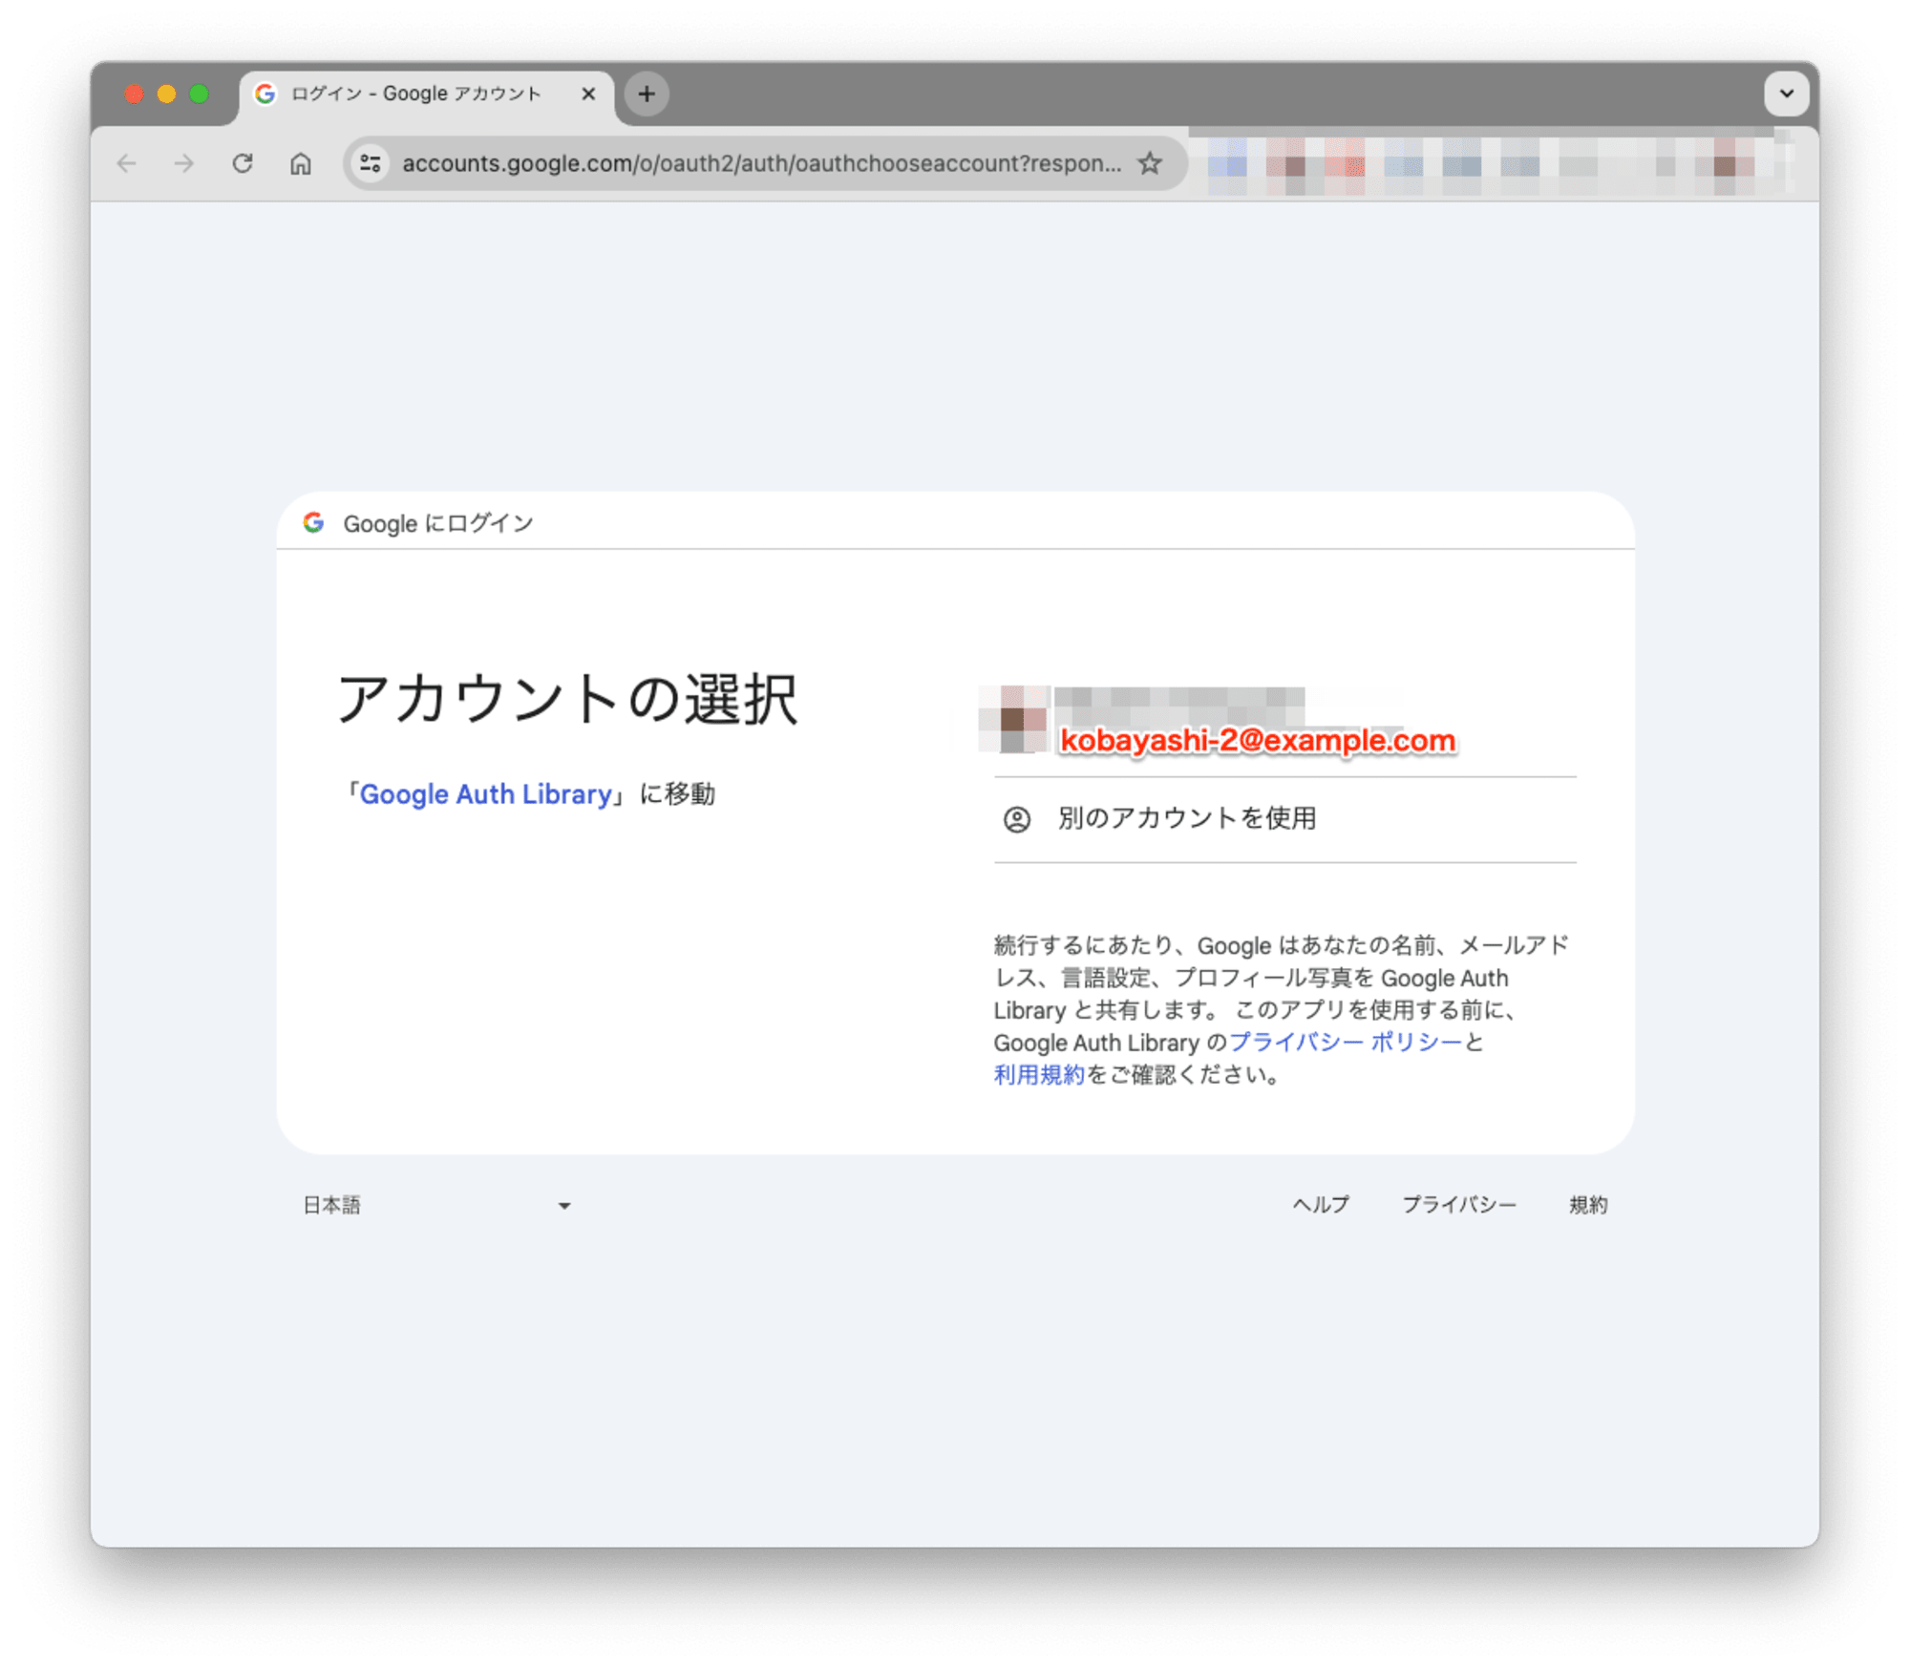Click the 規約 footer link
Viewport: 1910px width, 1667px height.
[1588, 1205]
